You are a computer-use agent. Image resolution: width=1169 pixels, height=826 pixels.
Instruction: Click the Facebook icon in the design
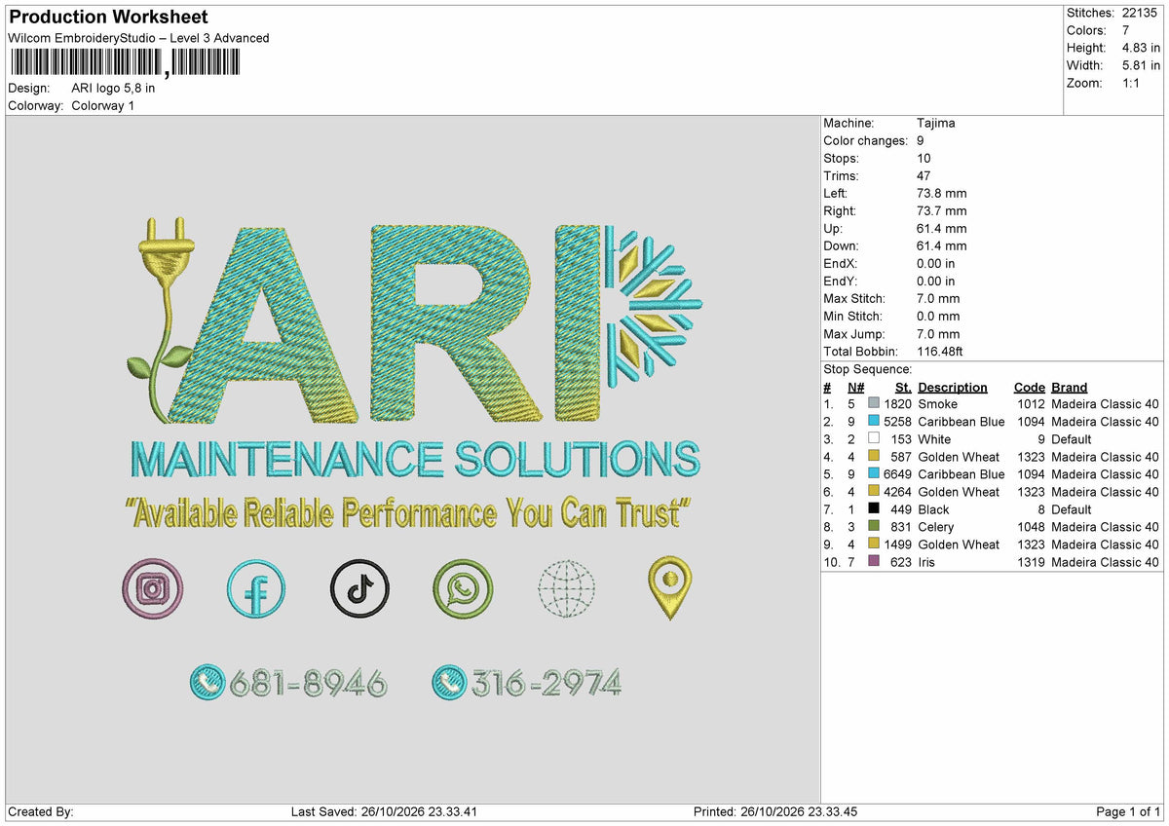tap(256, 589)
